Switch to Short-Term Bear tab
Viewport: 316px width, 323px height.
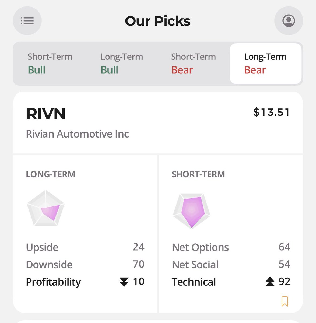tap(194, 64)
